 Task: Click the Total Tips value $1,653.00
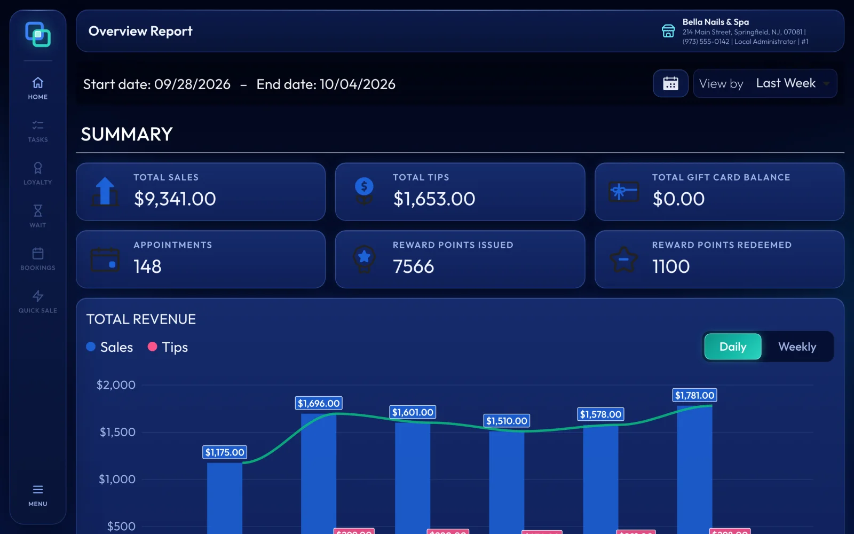(434, 199)
